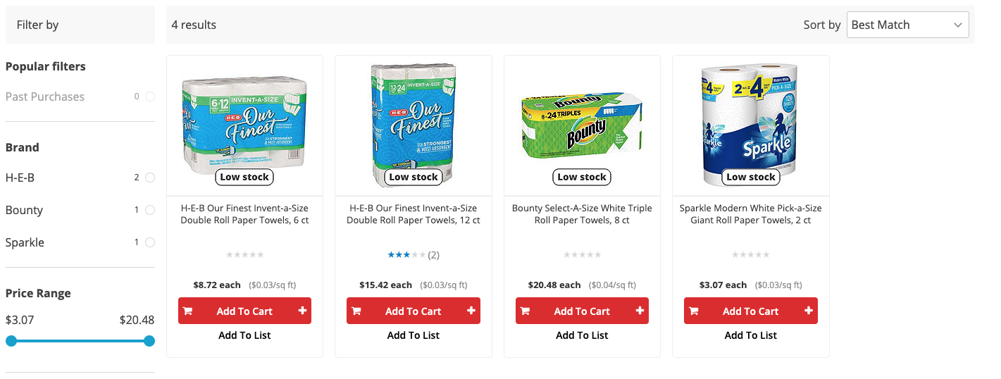This screenshot has height=379, width=1001.
Task: Select the Bounty brand filter radio
Action: coord(150,210)
